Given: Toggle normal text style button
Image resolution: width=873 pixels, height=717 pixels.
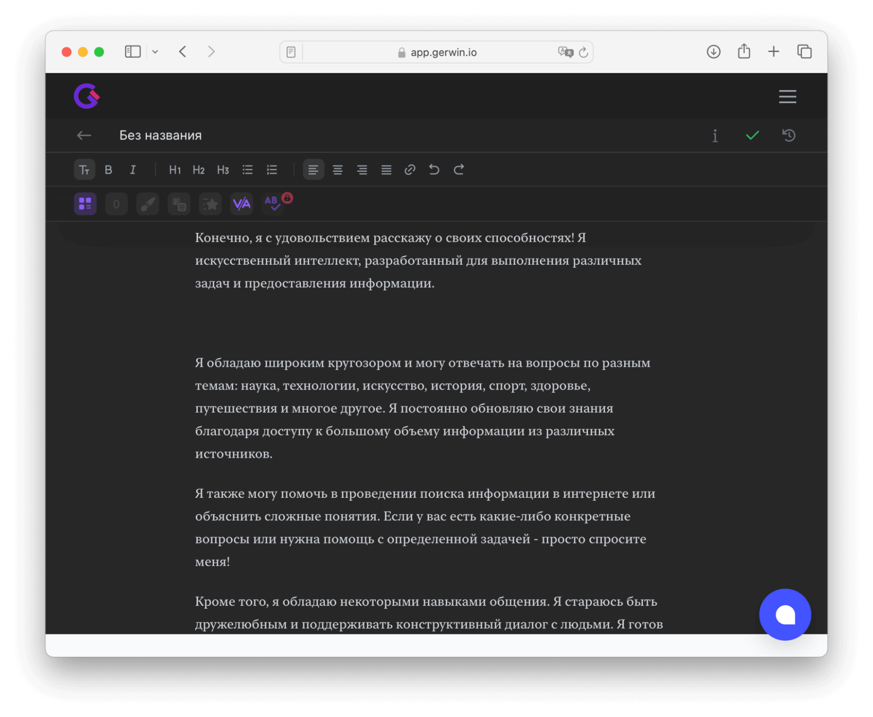Looking at the screenshot, I should pos(84,170).
